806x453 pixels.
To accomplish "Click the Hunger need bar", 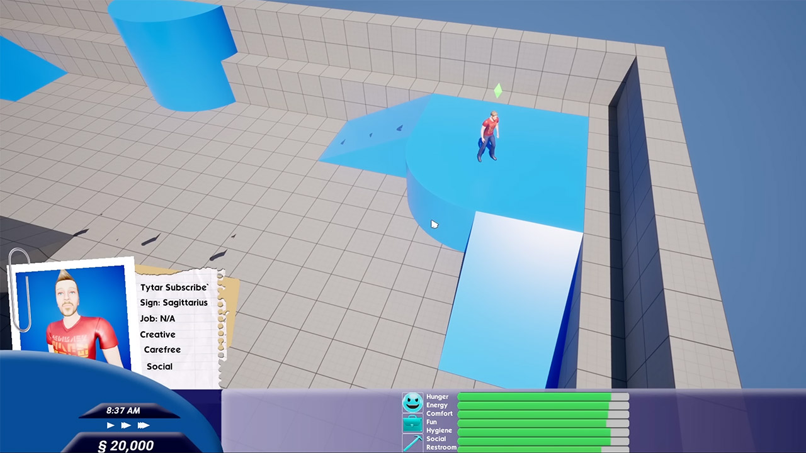I will [x=542, y=396].
